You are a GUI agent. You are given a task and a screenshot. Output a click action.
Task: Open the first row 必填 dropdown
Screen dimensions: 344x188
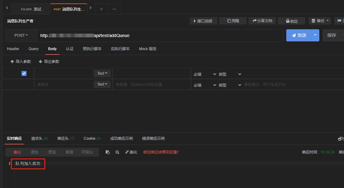click(x=205, y=74)
